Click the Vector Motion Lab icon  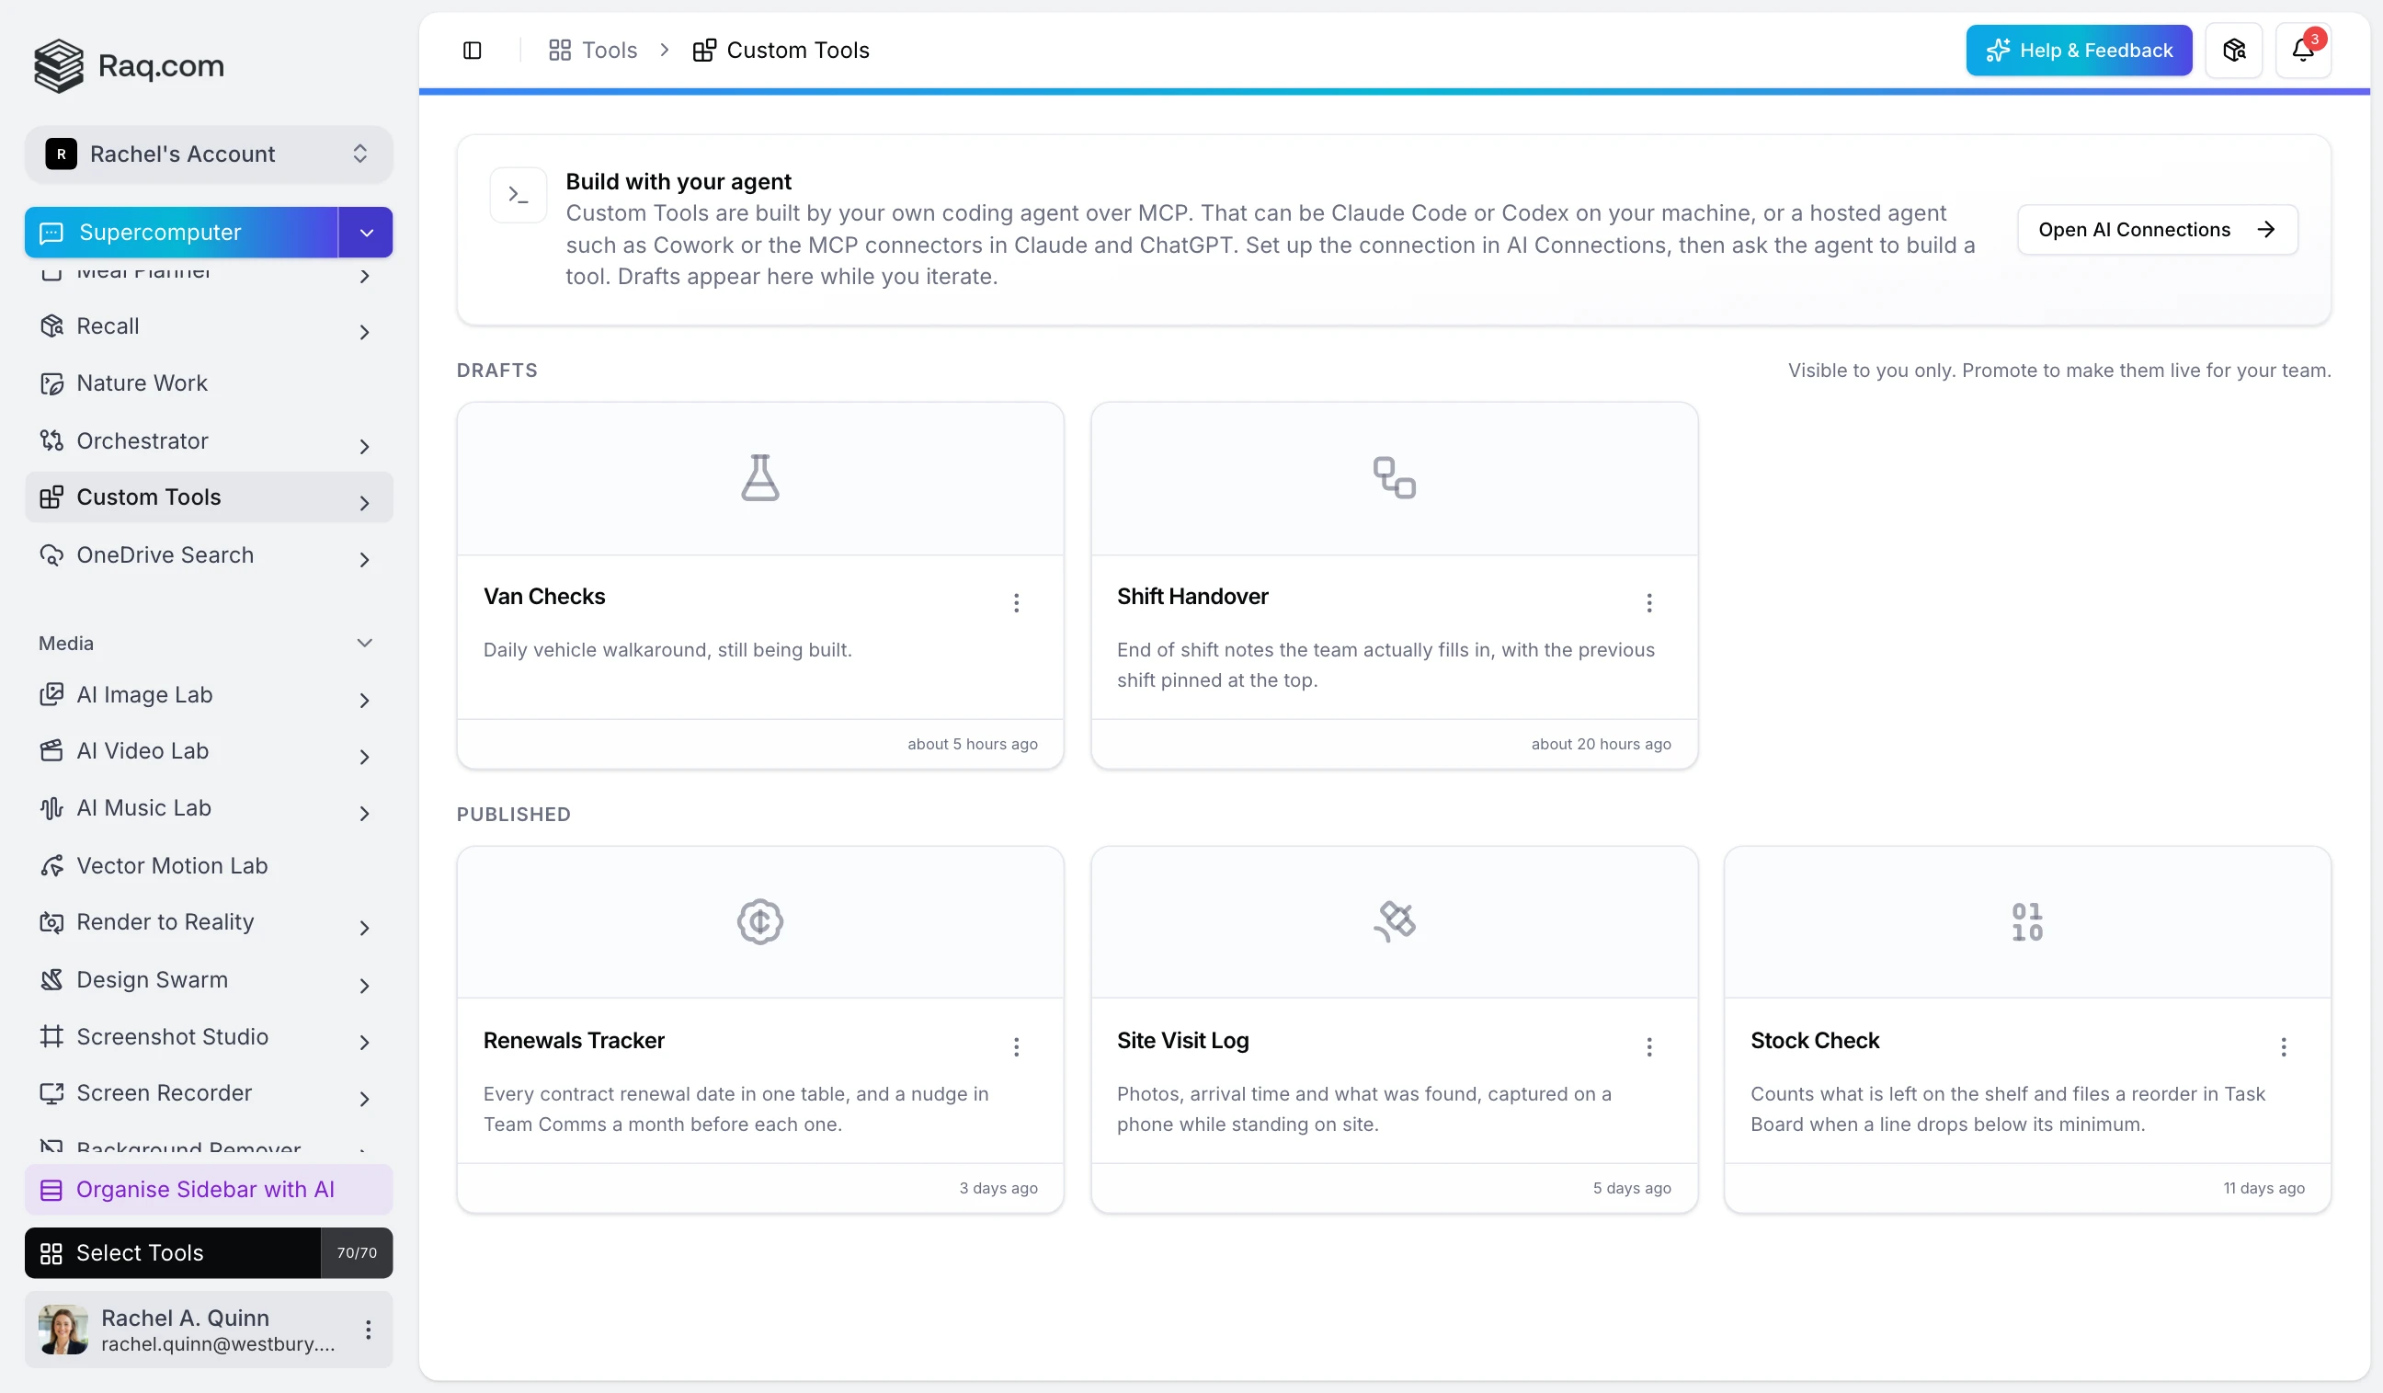click(x=51, y=865)
